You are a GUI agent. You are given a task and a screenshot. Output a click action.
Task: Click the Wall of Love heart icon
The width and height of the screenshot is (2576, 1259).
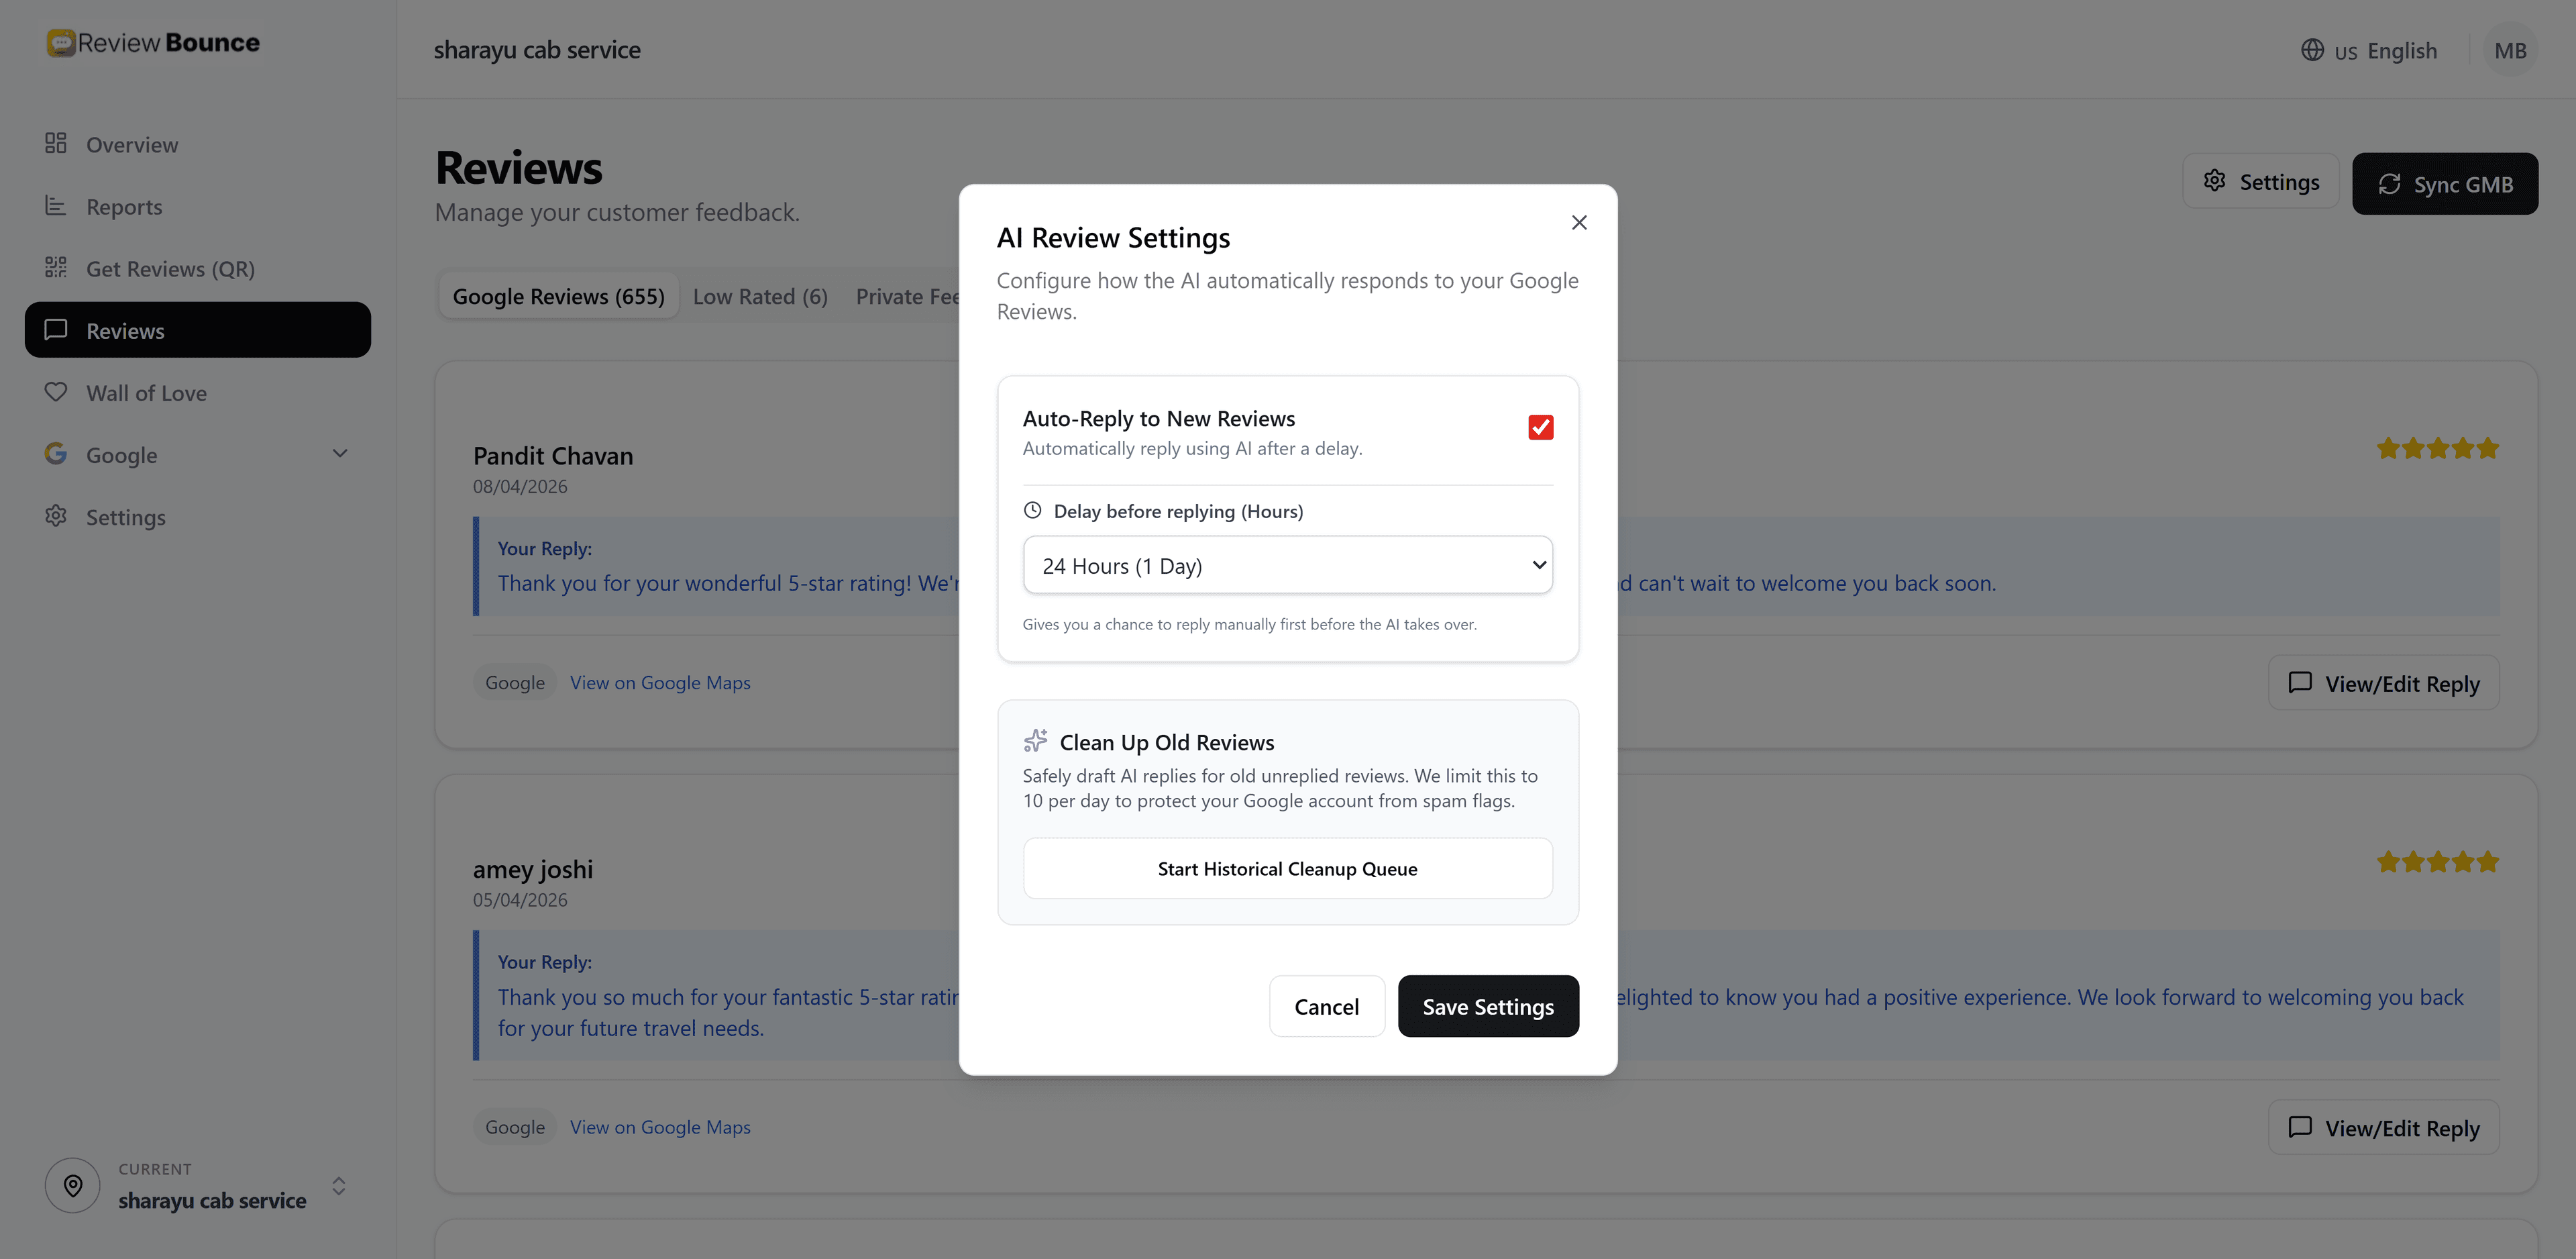[56, 391]
